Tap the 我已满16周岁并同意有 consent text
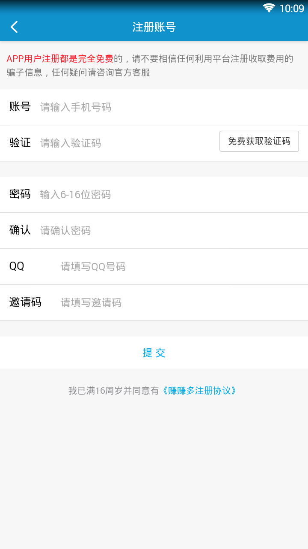This screenshot has width=308, height=549. click(x=113, y=391)
